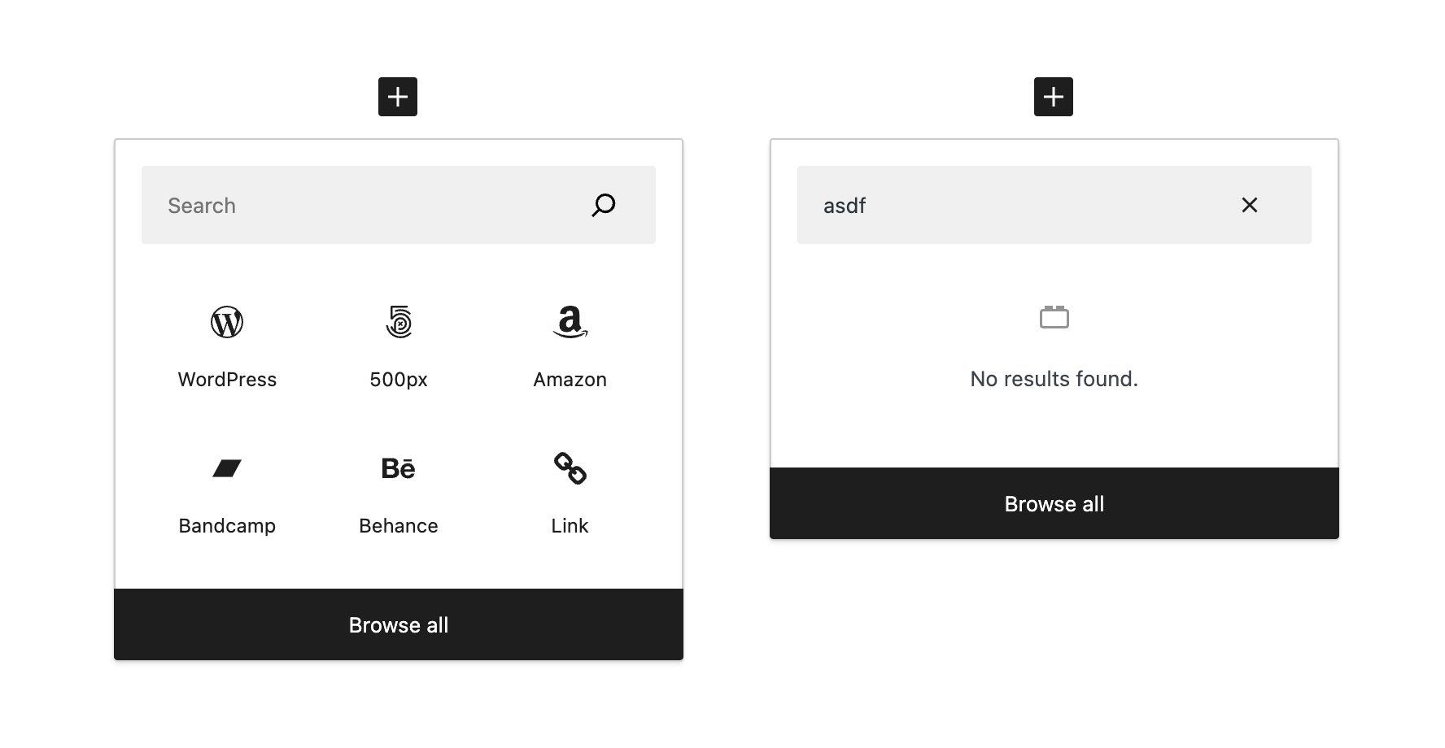Open the right block inserter plus button
Image resolution: width=1445 pixels, height=748 pixels.
click(x=1054, y=96)
